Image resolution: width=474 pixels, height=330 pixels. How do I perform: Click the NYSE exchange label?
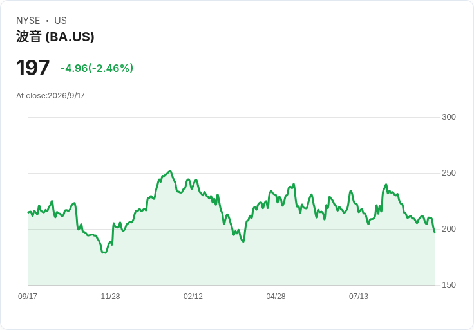tap(28, 21)
